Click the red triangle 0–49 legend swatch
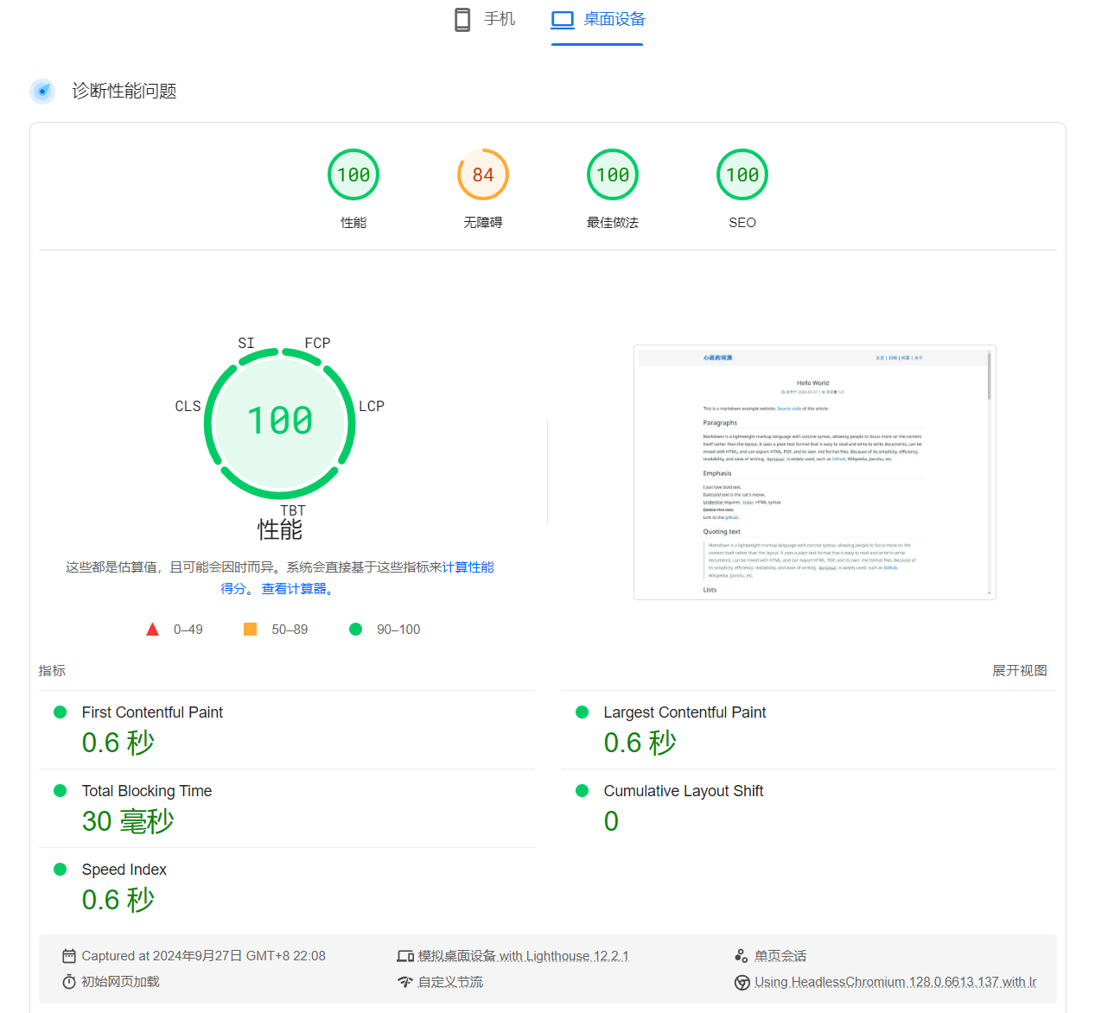This screenshot has height=1013, width=1095. pos(153,630)
